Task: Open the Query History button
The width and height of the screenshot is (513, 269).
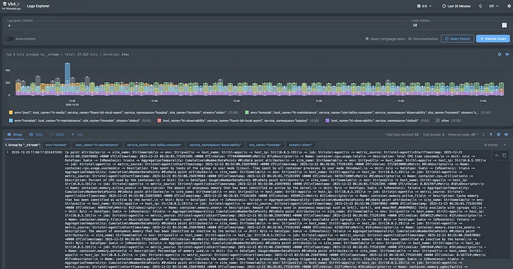Action: point(458,39)
